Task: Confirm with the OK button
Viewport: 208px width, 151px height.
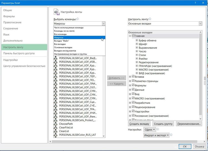Action: click(x=185, y=147)
